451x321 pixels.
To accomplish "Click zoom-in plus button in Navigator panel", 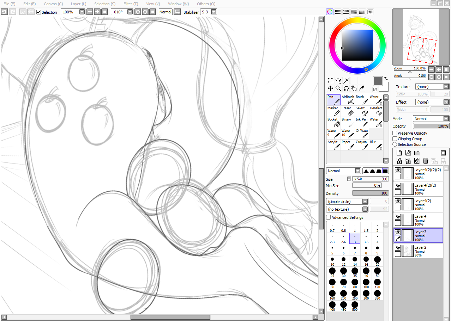I will pos(439,70).
